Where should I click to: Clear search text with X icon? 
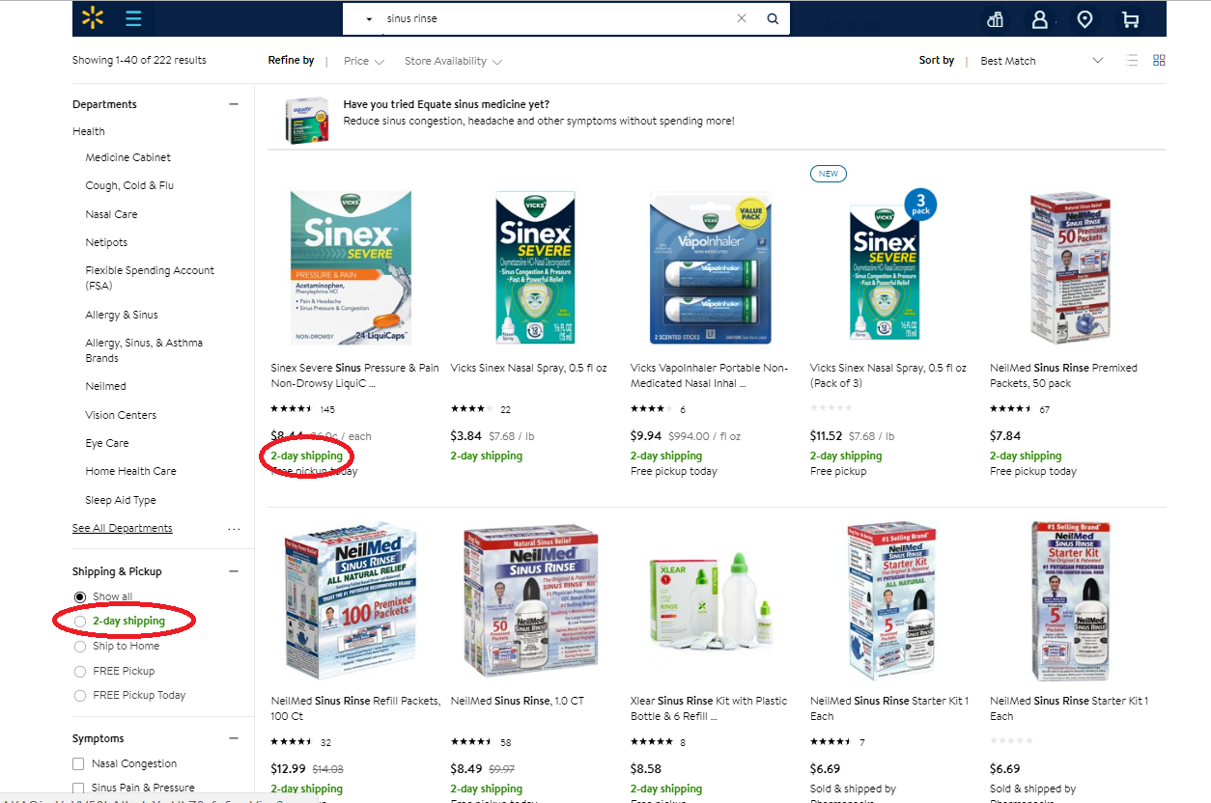coord(742,18)
